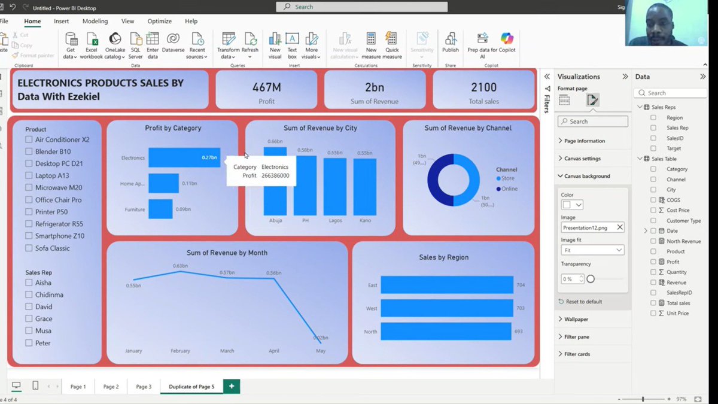Switch to the Modeling ribbon tab
Image resolution: width=718 pixels, height=404 pixels.
coord(95,21)
